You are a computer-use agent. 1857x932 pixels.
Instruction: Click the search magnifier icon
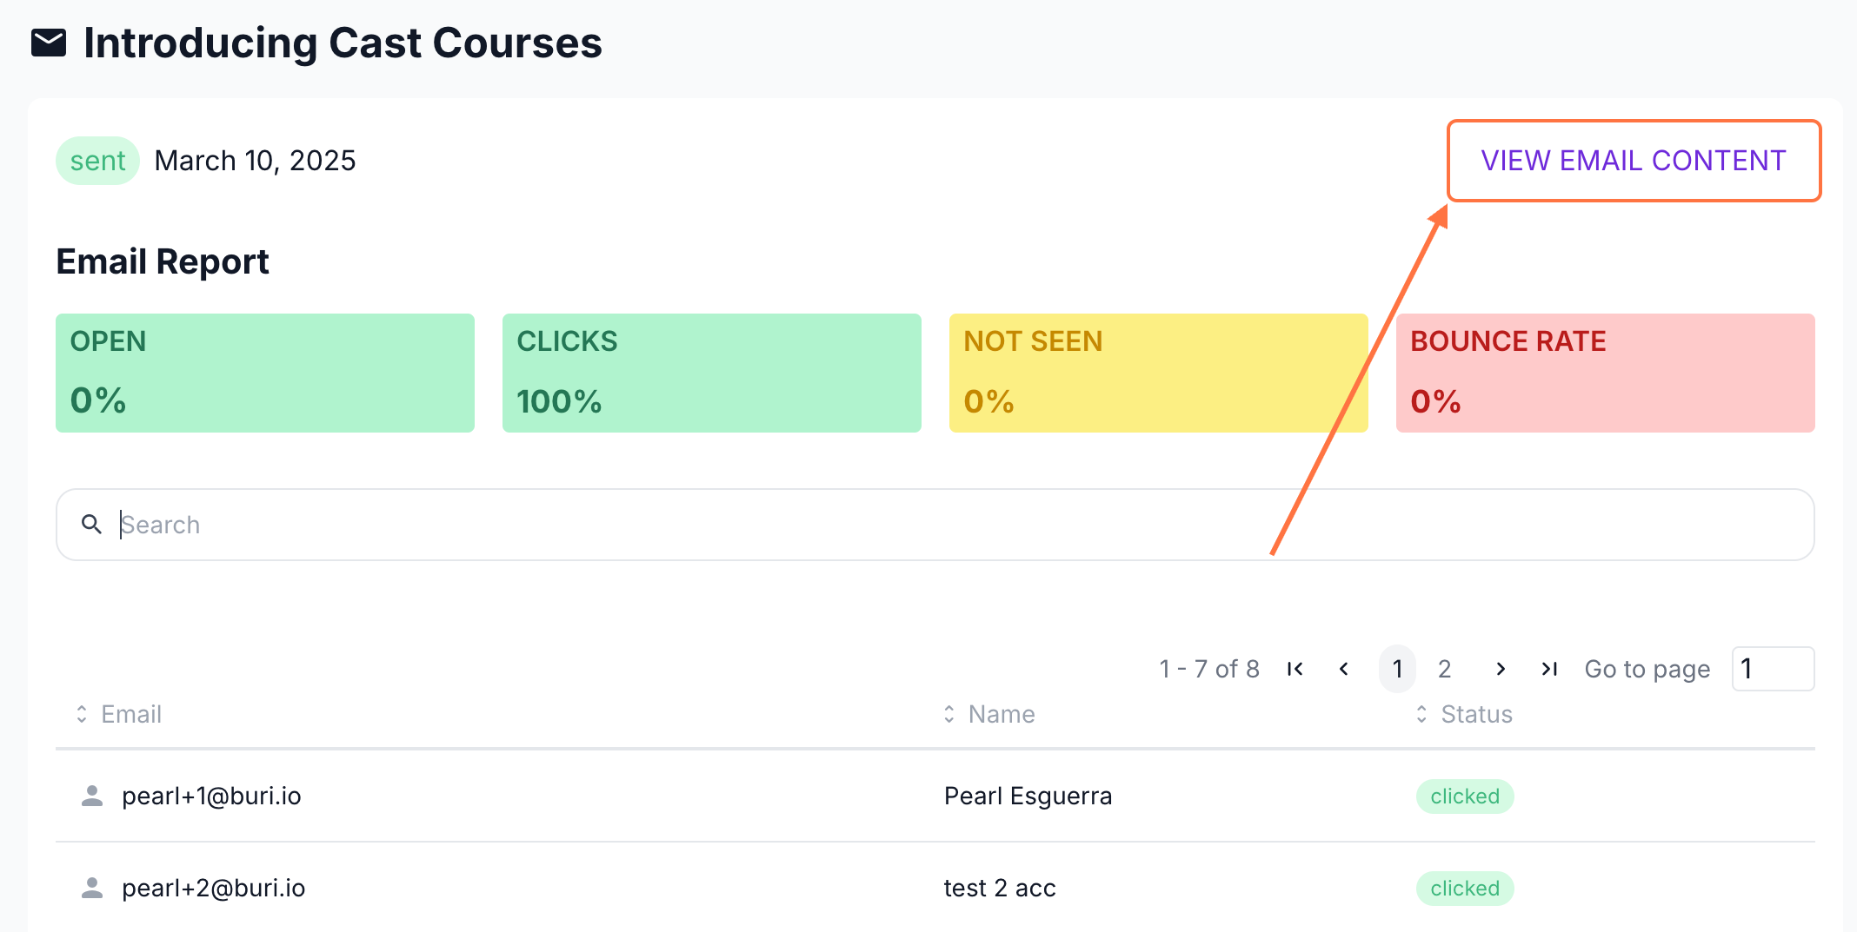pos(91,524)
